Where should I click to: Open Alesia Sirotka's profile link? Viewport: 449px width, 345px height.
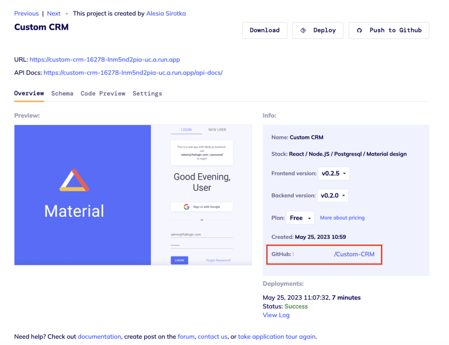click(x=166, y=14)
